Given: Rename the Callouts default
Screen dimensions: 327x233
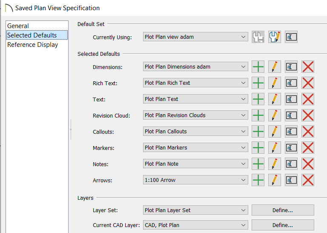Looking at the screenshot, I should pos(291,132).
